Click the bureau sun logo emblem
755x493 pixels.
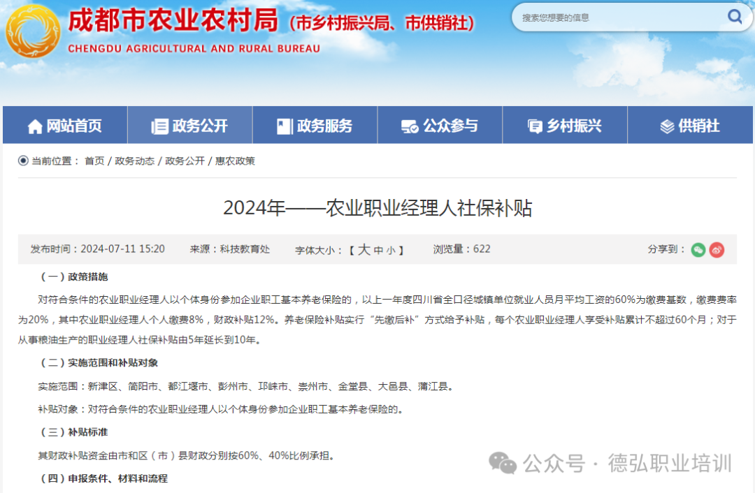click(x=32, y=31)
